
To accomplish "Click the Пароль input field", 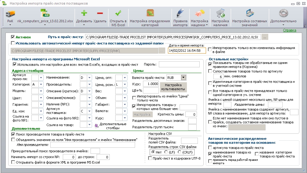I will click(x=179, y=64).
